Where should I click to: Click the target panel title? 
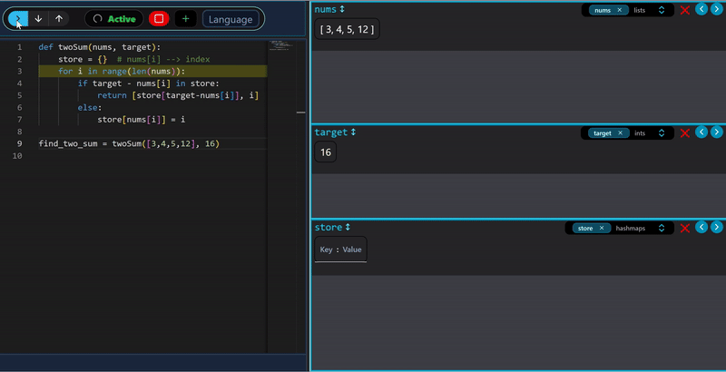pos(331,132)
